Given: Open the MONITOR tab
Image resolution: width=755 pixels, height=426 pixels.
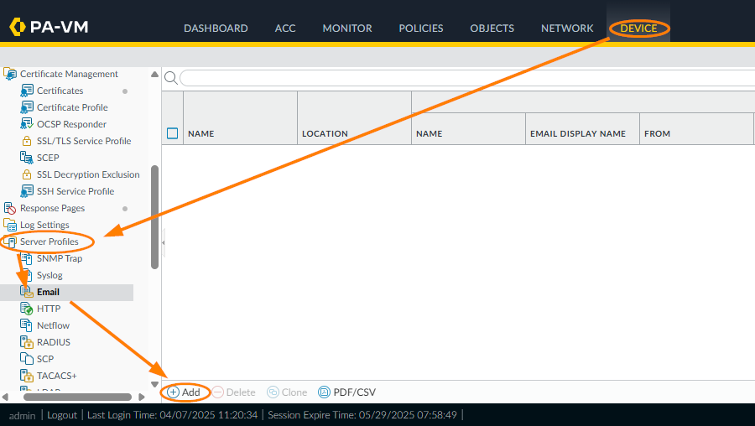Looking at the screenshot, I should [347, 29].
